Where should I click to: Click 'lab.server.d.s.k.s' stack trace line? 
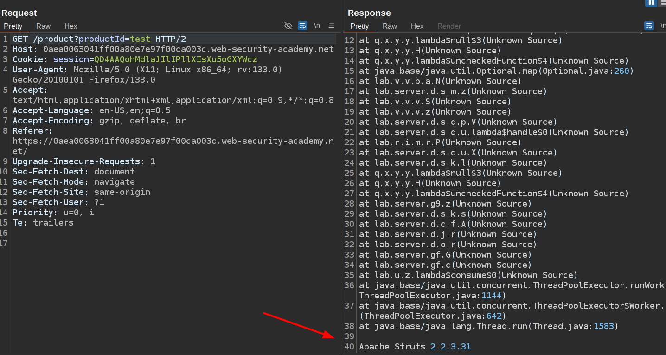coord(453,214)
